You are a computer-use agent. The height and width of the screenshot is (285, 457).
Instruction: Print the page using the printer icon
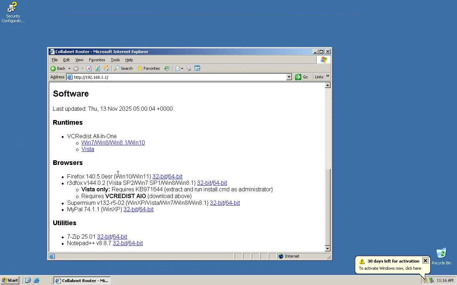189,68
